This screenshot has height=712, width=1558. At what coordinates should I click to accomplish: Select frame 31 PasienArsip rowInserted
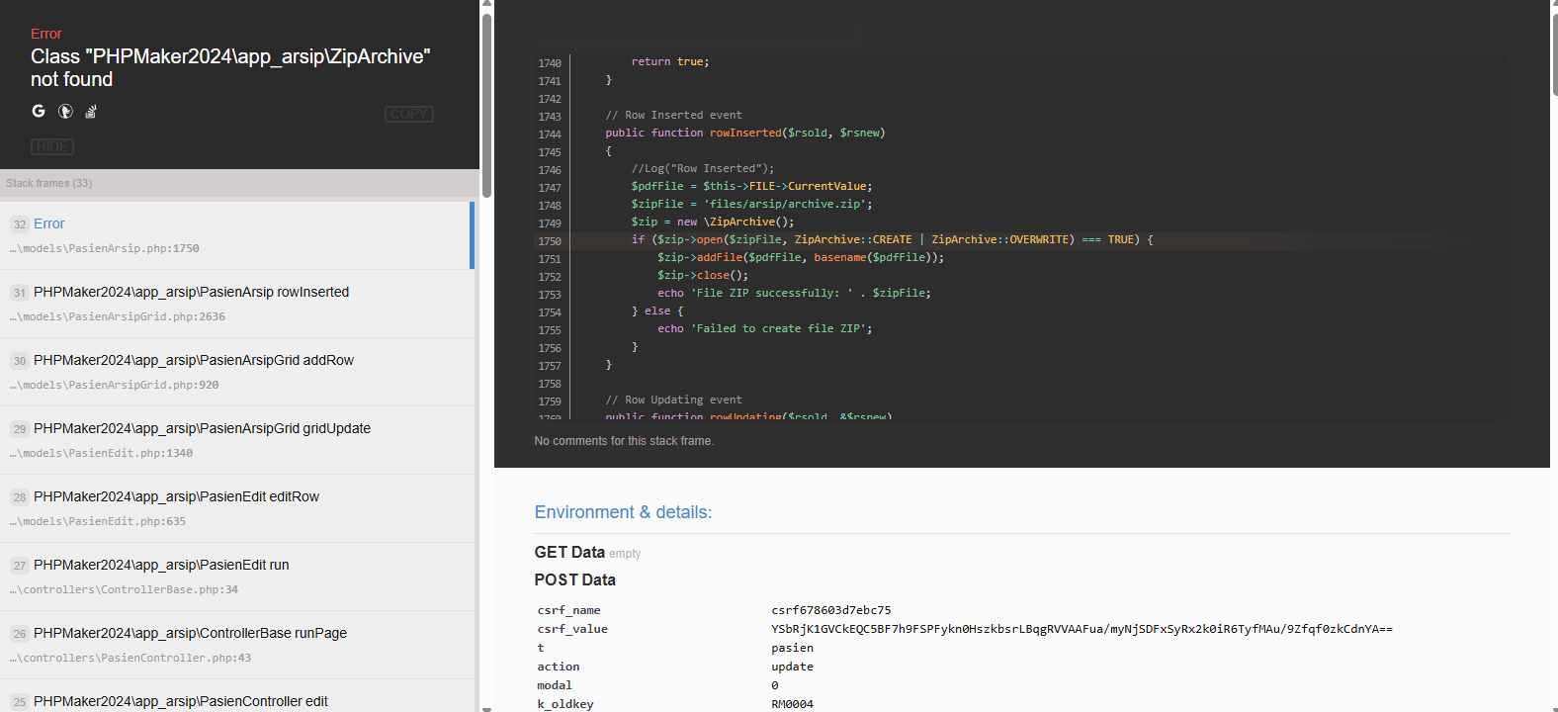pos(237,304)
